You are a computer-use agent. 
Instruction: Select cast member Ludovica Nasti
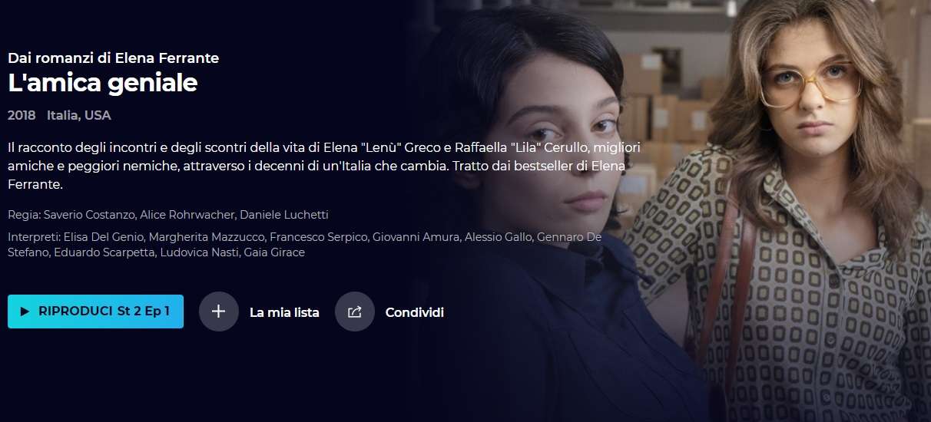(197, 252)
